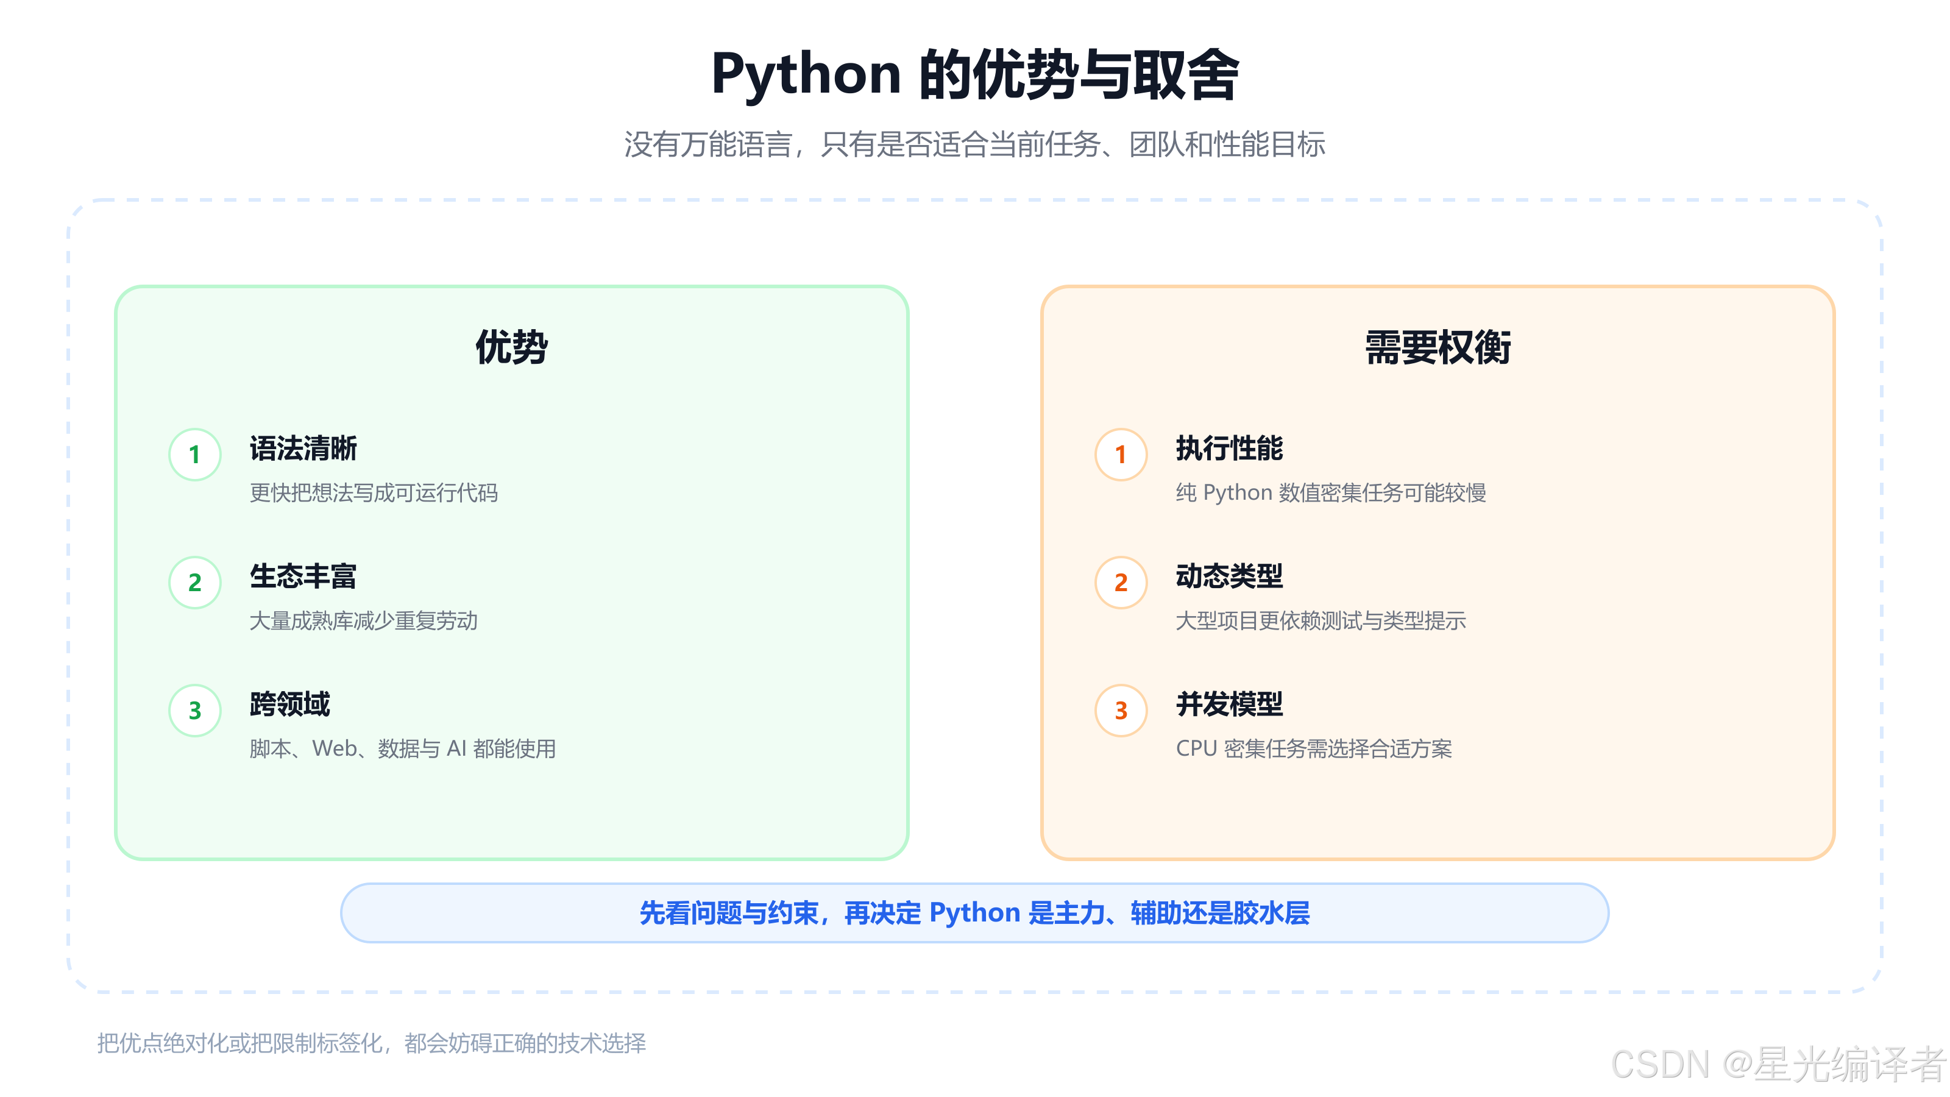The width and height of the screenshot is (1950, 1097).
Task: Click the item title "跨领域"
Action: 290,704
